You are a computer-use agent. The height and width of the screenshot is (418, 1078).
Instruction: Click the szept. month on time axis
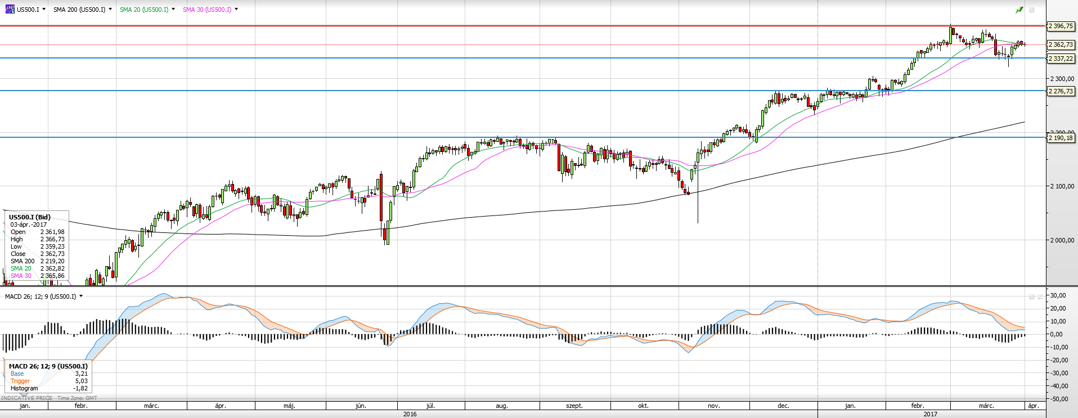(574, 406)
